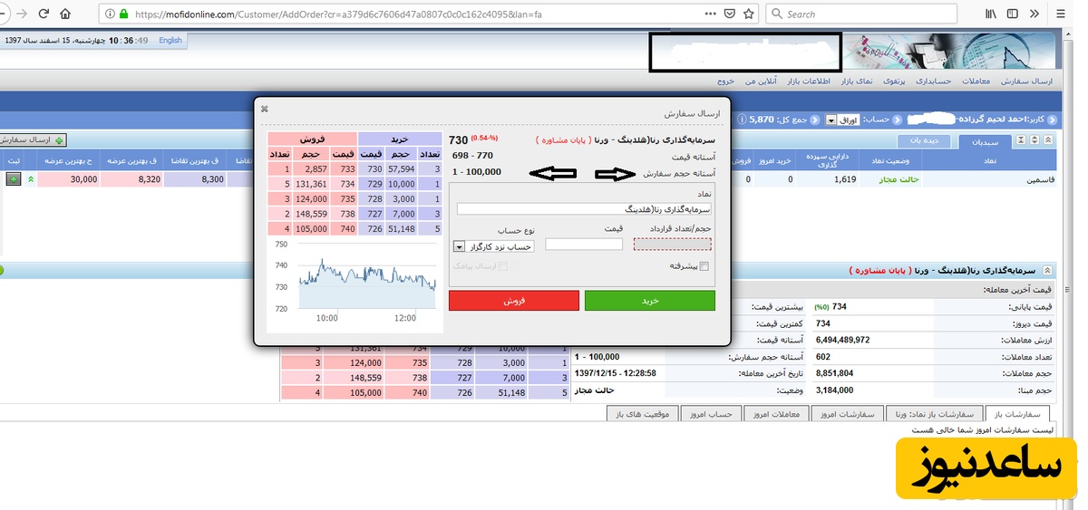Image resolution: width=1088 pixels, height=510 pixels.
Task: Click the red فروش sell button
Action: click(513, 301)
